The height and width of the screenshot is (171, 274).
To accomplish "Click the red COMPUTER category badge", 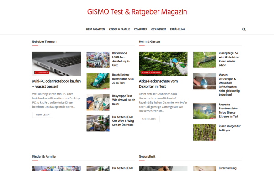I will (42, 73).
